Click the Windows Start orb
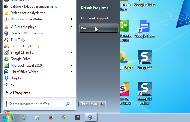Image resolution: width=190 pixels, height=122 pixels. pos(8,117)
